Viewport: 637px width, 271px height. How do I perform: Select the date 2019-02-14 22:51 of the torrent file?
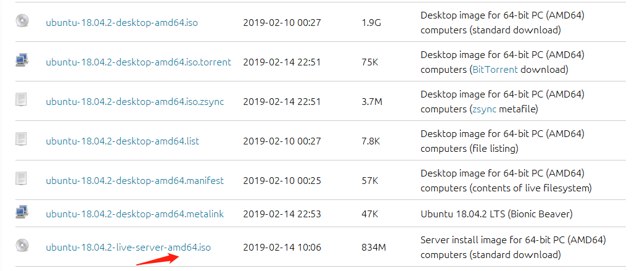pyautogui.click(x=282, y=62)
